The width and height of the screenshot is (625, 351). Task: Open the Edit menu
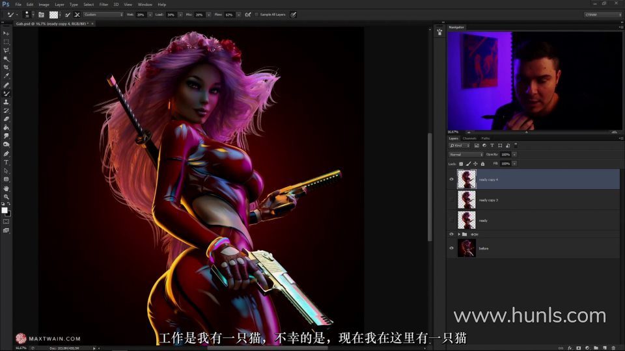(30, 5)
